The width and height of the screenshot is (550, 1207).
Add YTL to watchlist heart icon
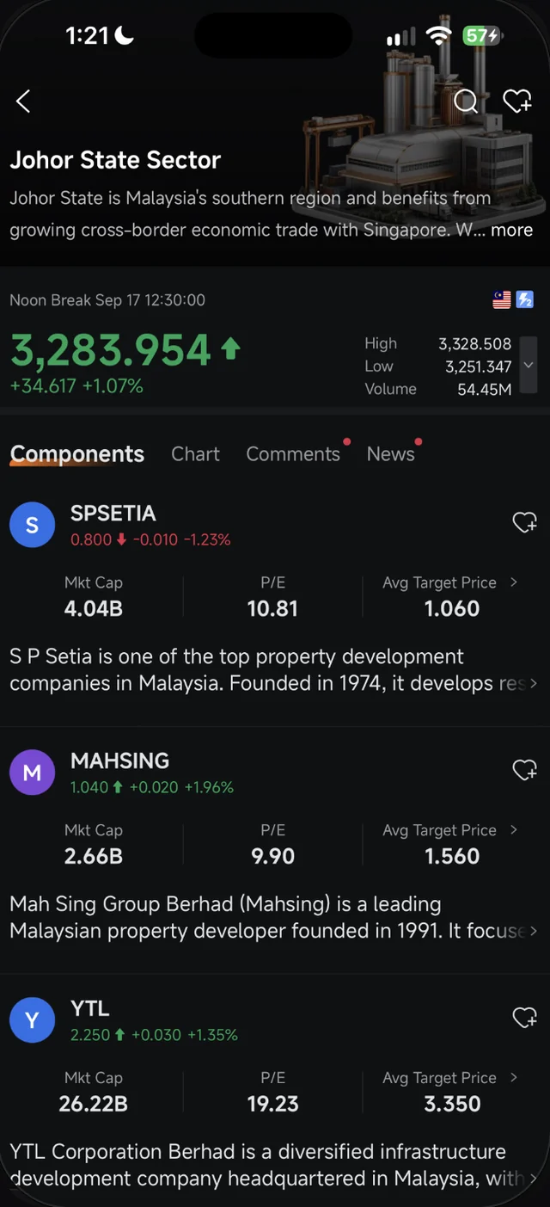point(524,1018)
